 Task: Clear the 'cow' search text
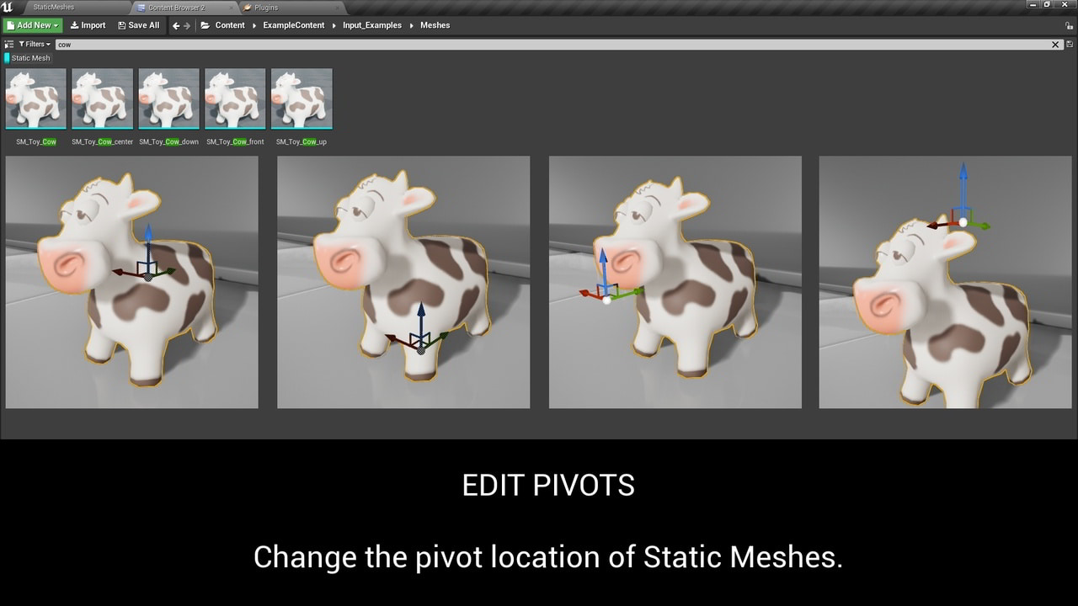point(1055,44)
